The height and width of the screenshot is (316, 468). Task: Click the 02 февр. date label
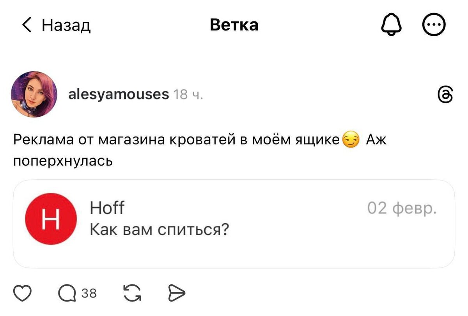402,208
